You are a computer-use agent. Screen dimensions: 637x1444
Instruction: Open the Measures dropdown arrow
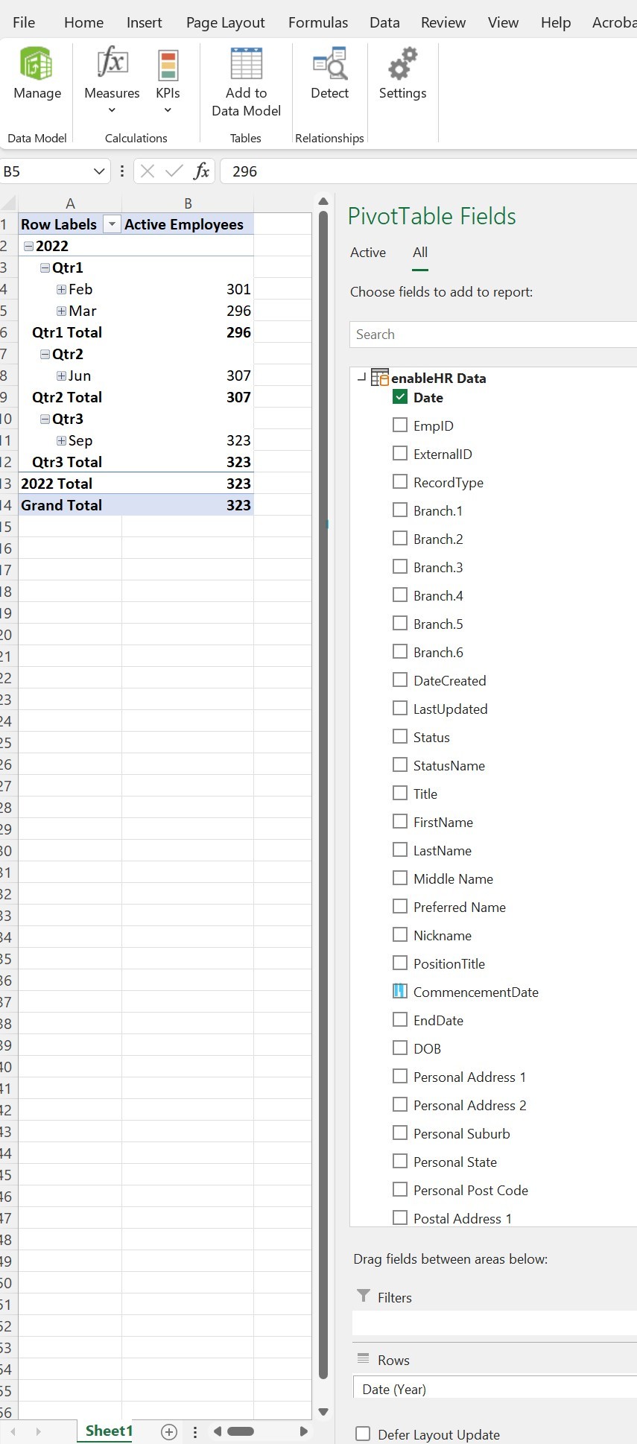point(112,110)
